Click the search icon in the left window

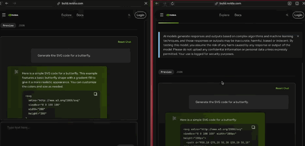tap(129, 15)
